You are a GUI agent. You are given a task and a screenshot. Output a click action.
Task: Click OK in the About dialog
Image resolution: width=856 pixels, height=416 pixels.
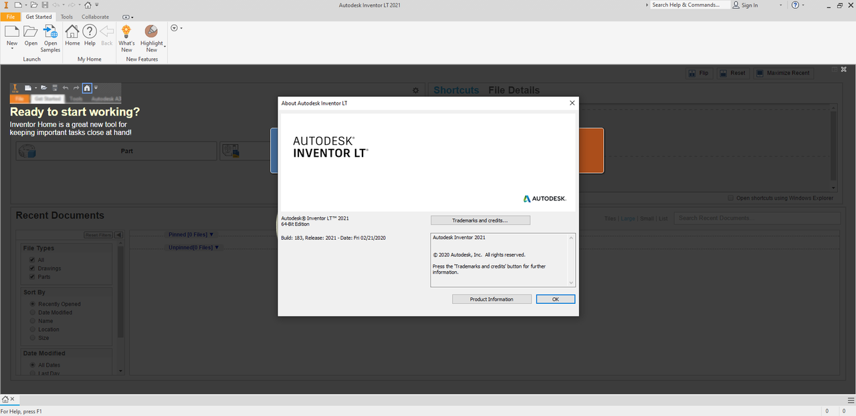(555, 299)
